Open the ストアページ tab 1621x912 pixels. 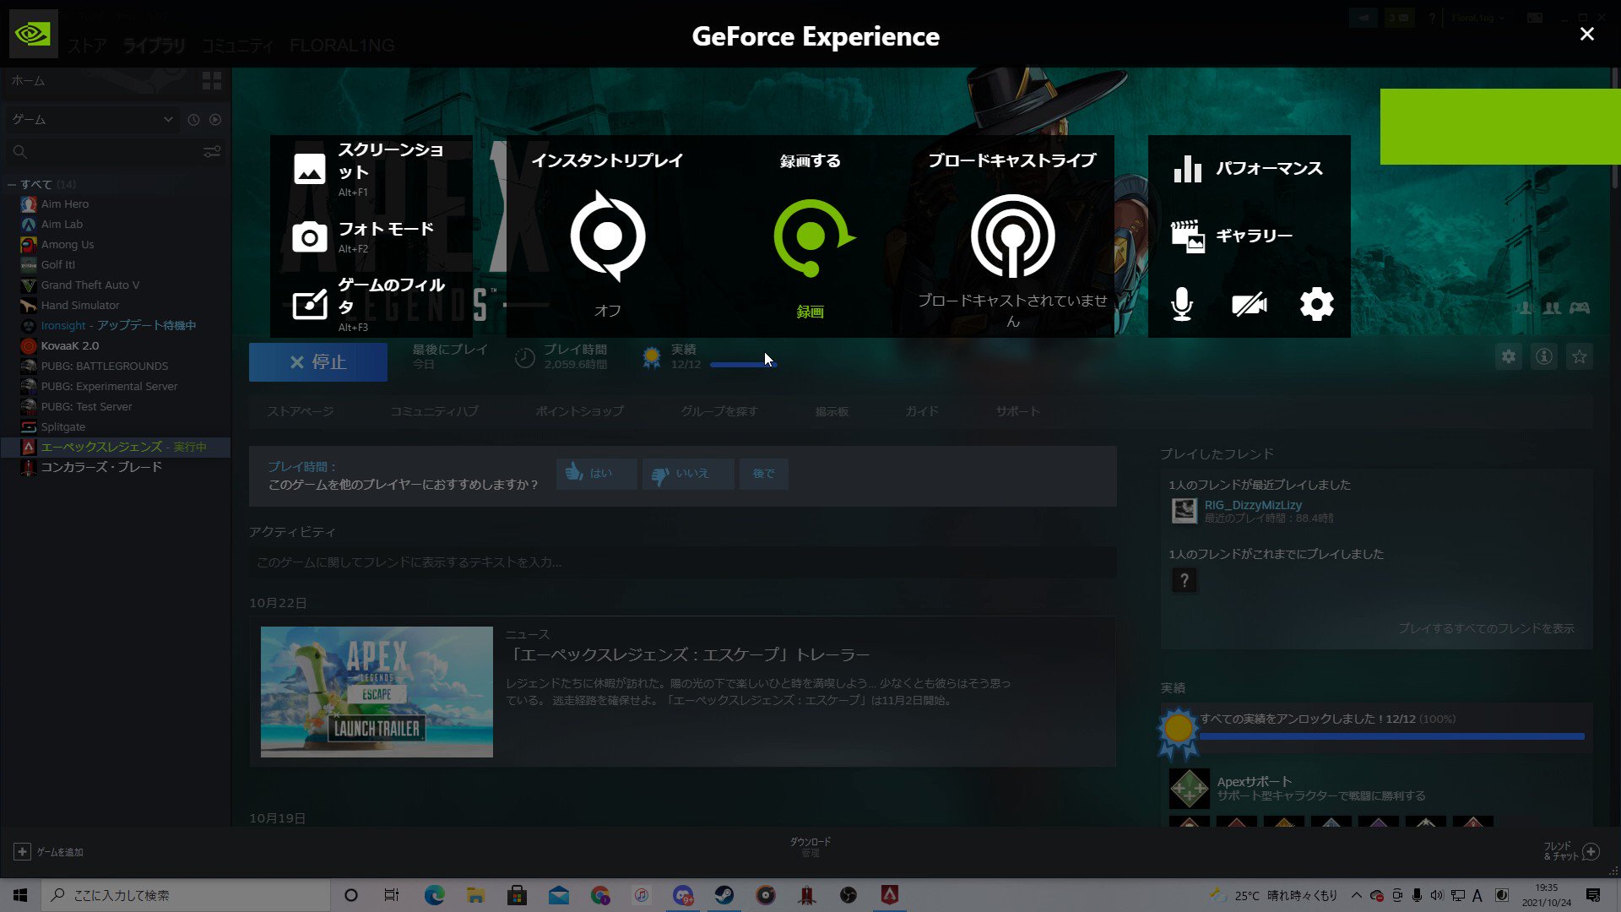[301, 411]
